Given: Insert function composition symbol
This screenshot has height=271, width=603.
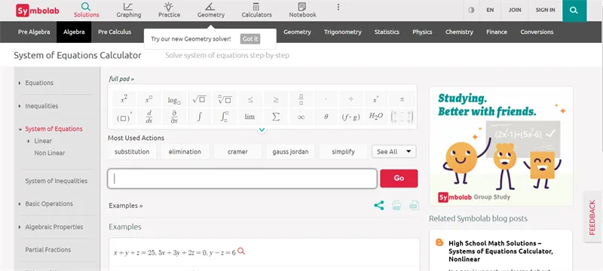Looking at the screenshot, I should 351,117.
